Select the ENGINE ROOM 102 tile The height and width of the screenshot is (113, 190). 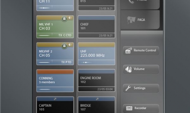point(97,81)
